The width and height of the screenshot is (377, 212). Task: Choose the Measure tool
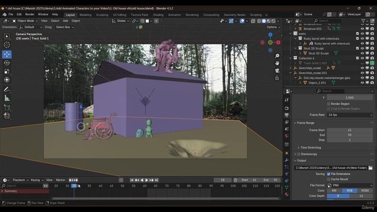coord(6,98)
